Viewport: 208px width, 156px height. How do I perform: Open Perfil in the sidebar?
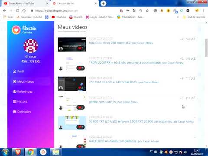pos(19,71)
